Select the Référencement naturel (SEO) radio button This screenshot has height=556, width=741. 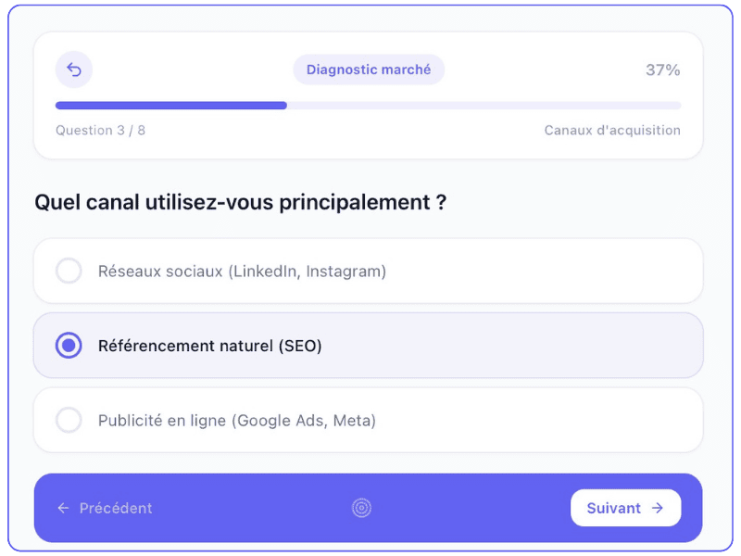pyautogui.click(x=69, y=346)
